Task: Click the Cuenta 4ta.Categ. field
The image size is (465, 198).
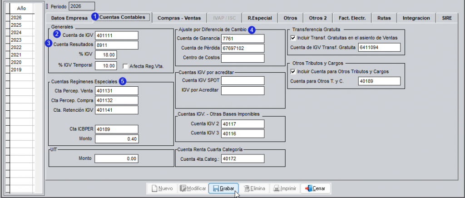Action: pos(242,159)
